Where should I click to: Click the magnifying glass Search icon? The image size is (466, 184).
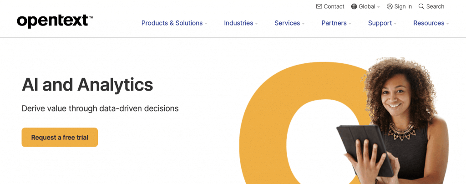pos(421,6)
